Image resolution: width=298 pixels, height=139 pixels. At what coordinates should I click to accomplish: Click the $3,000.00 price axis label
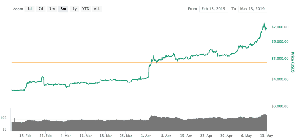point(280,106)
